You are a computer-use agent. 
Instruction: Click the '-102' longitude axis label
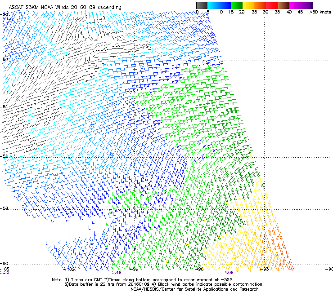[x=69, y=269]
